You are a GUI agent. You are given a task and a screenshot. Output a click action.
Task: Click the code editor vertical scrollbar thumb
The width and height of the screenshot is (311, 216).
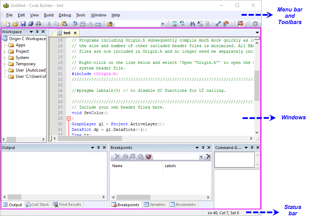pyautogui.click(x=257, y=85)
